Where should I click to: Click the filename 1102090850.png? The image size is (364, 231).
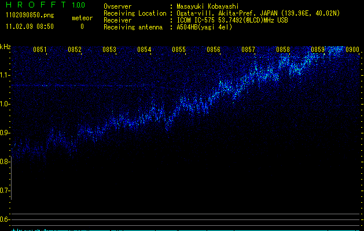pos(30,15)
